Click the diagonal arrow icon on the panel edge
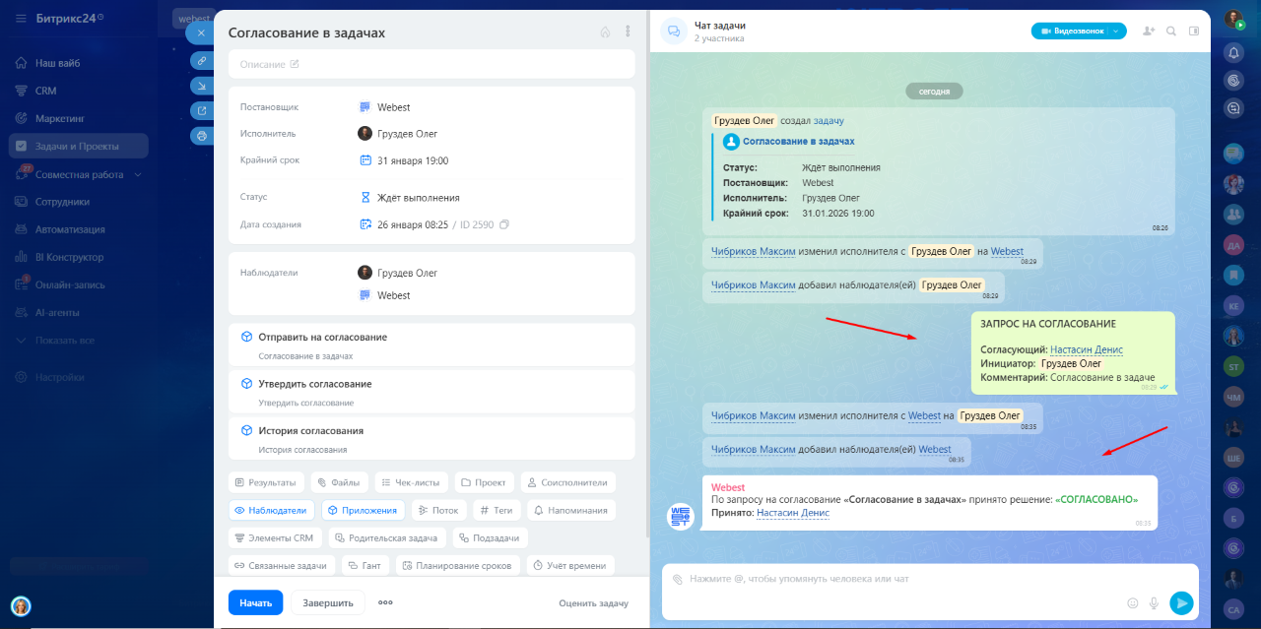1261x629 pixels. click(202, 86)
